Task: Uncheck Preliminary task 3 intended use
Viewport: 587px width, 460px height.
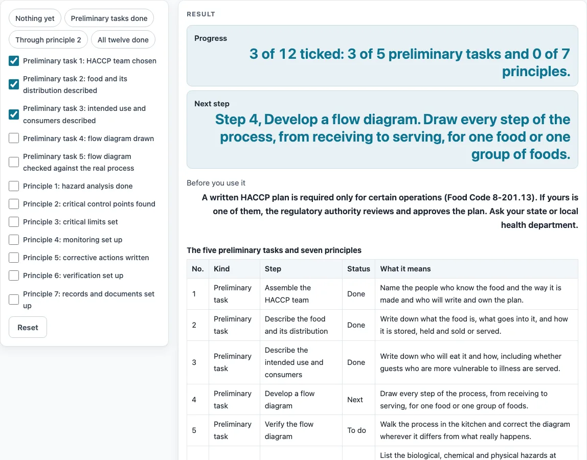Action: click(x=14, y=114)
